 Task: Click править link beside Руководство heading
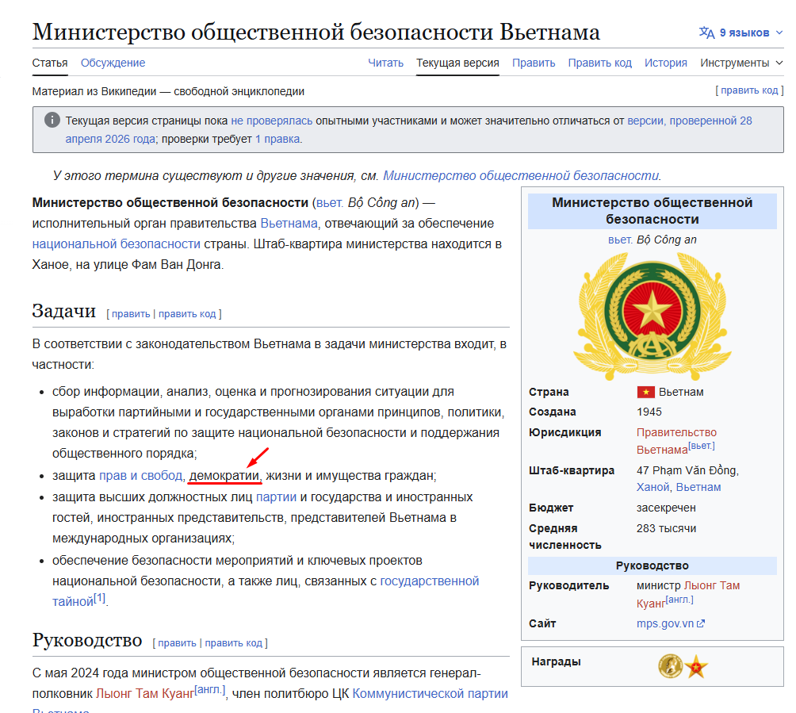(177, 643)
